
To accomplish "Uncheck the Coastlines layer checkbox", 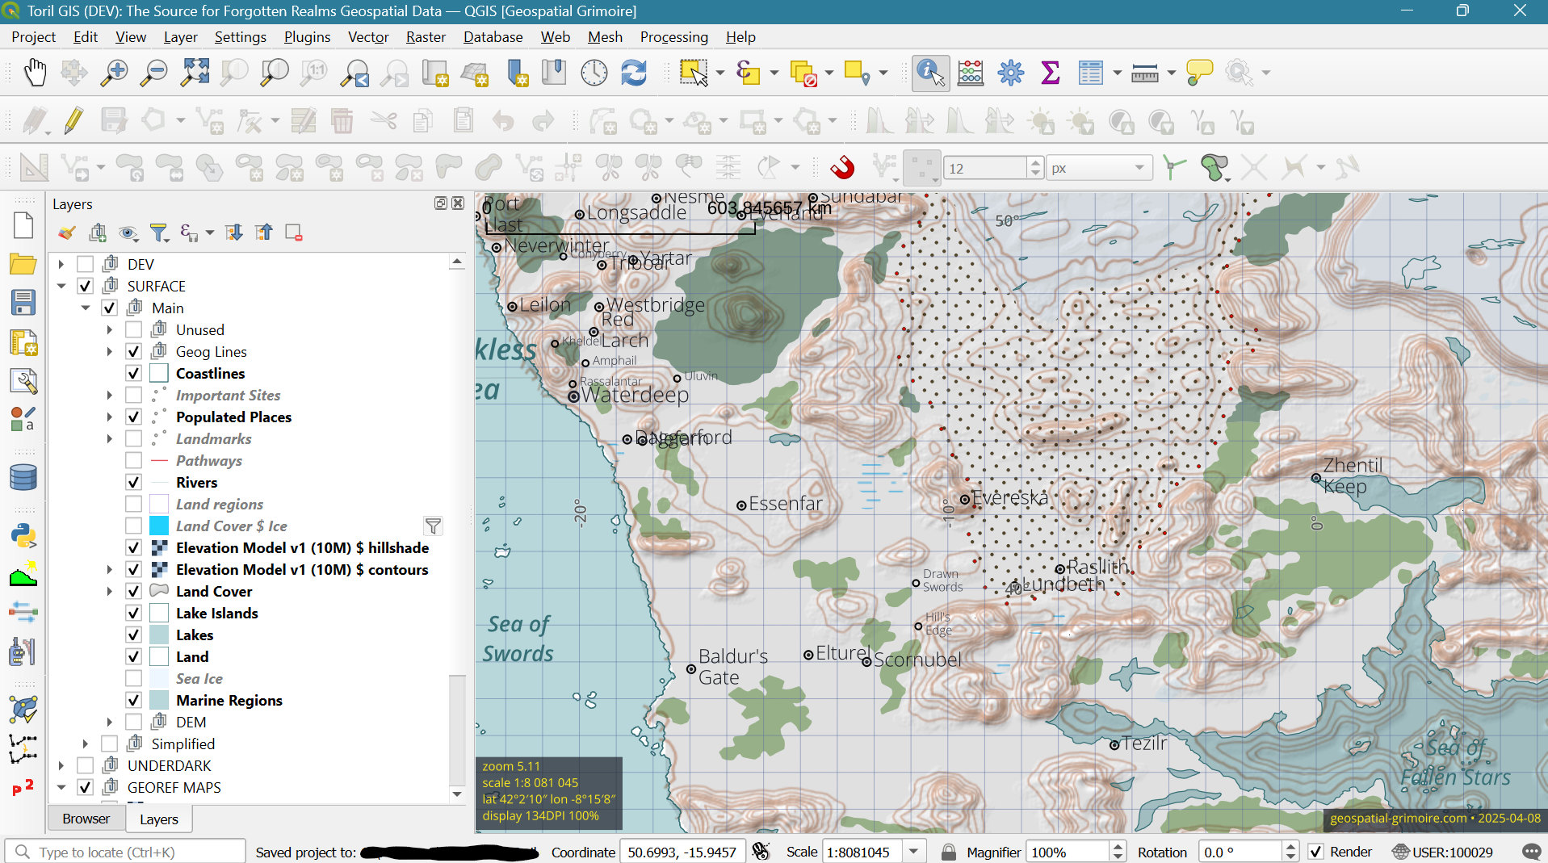I will pos(134,373).
